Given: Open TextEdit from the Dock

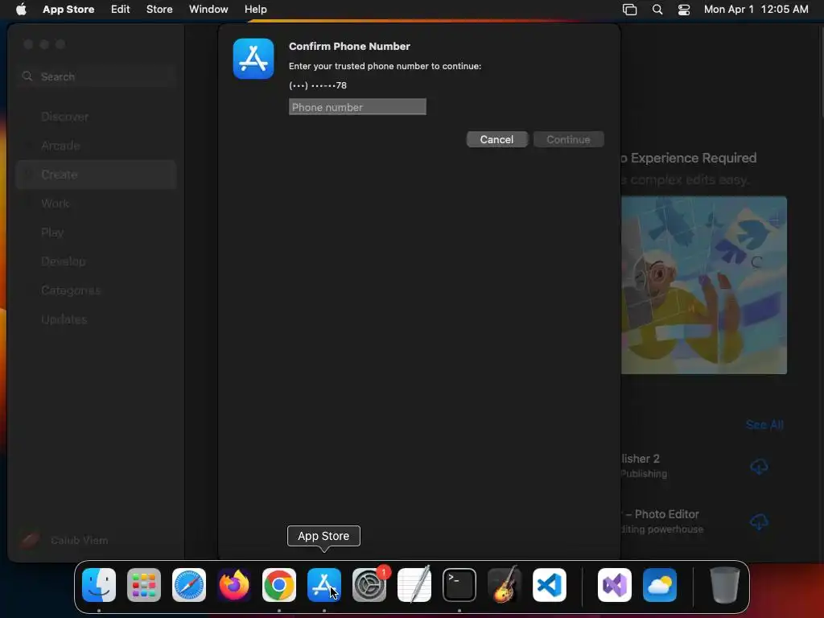Looking at the screenshot, I should [414, 585].
